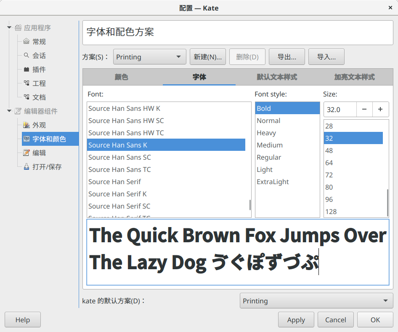Click inside the font preview text box

pos(238,252)
